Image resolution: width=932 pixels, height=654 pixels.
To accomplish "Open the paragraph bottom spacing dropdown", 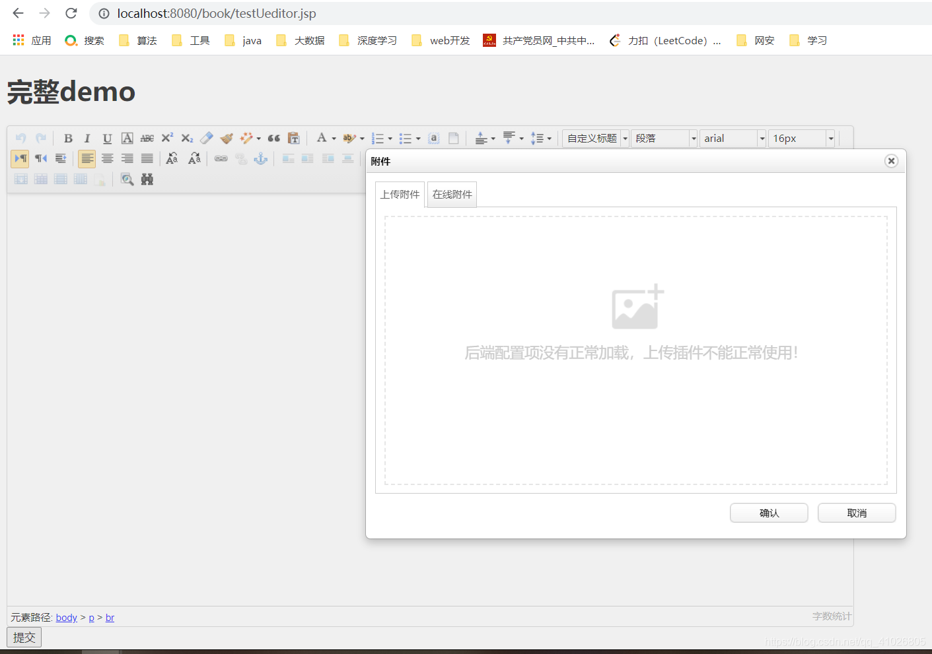I will 521,139.
